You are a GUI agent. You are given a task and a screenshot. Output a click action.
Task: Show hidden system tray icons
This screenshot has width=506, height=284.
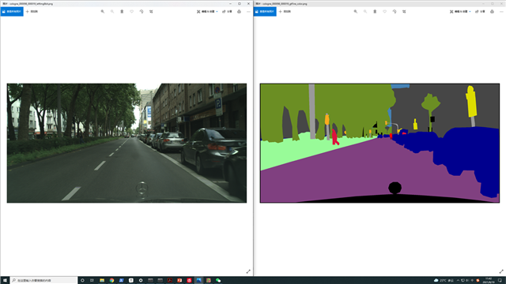tap(458, 281)
